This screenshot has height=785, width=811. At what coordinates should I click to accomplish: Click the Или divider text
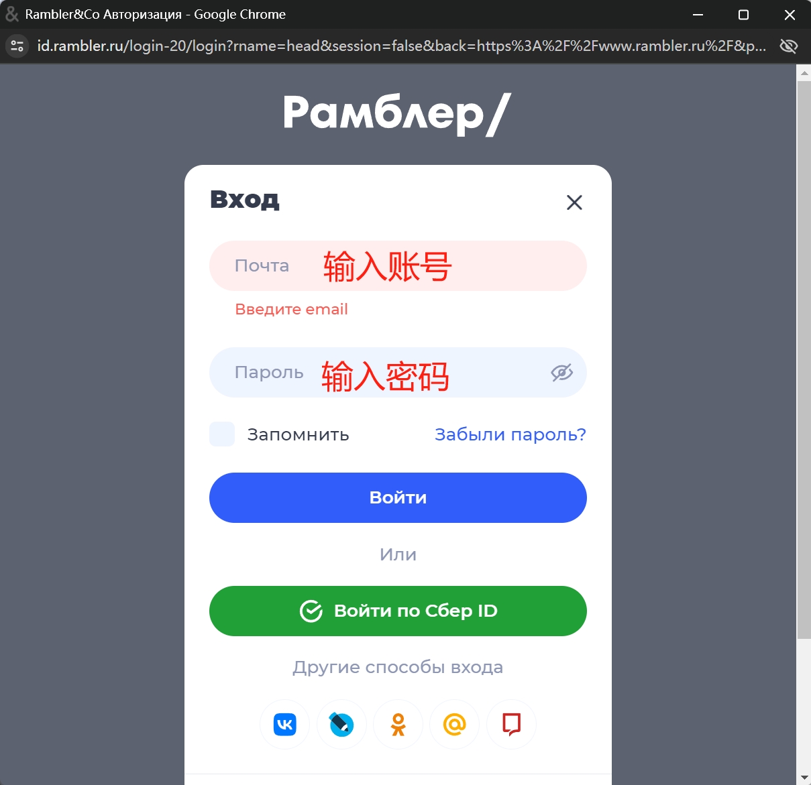(398, 554)
